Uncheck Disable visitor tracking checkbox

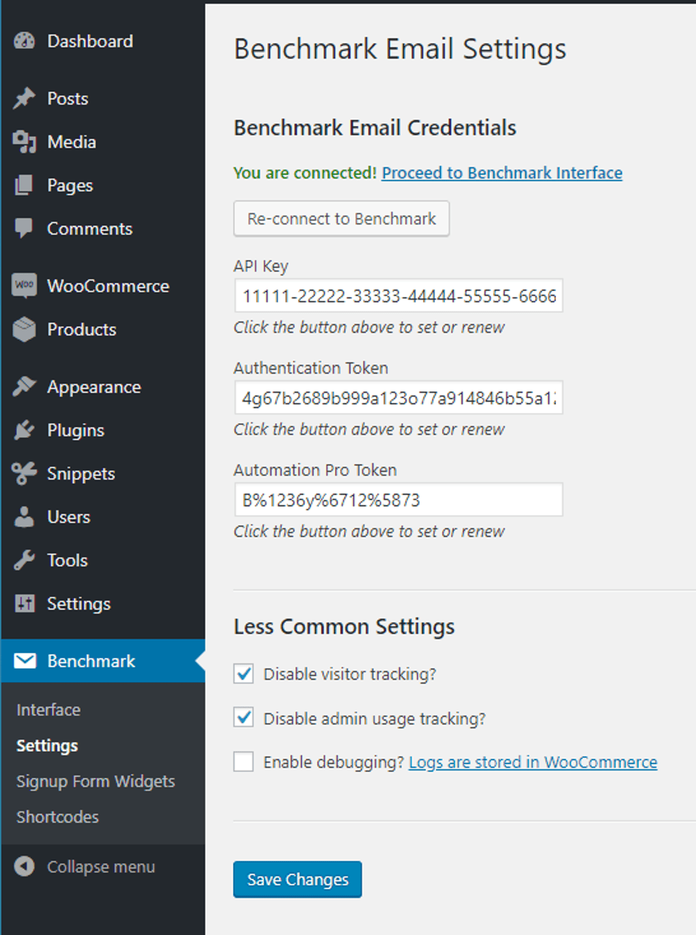(x=244, y=674)
